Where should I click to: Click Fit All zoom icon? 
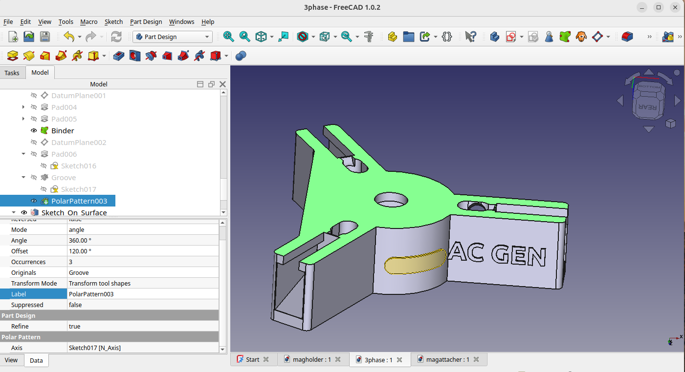pos(228,37)
